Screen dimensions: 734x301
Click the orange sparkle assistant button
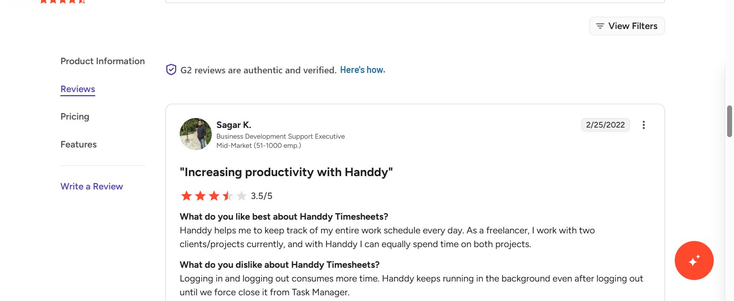pyautogui.click(x=694, y=261)
